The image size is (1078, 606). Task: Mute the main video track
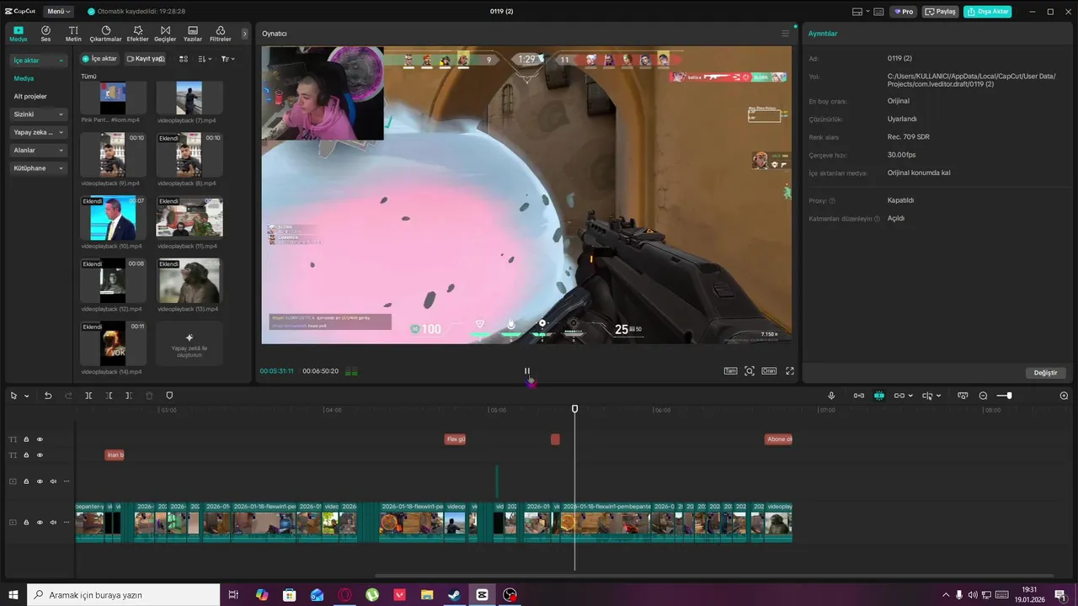(x=53, y=523)
